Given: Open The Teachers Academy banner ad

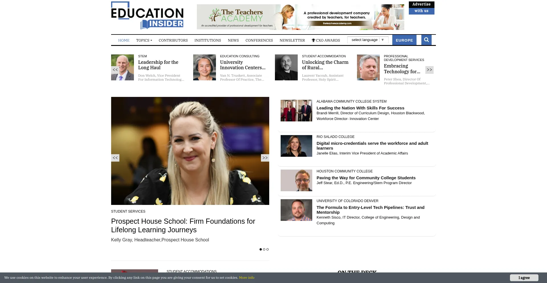Looking at the screenshot, I should coord(300,17).
